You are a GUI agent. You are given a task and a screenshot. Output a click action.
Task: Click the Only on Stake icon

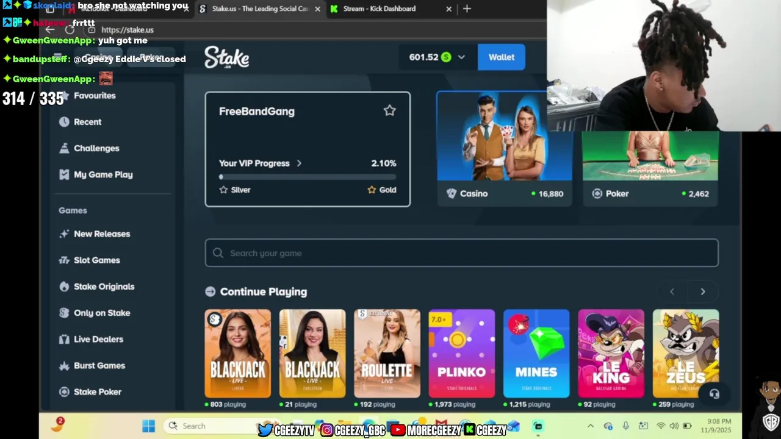64,313
